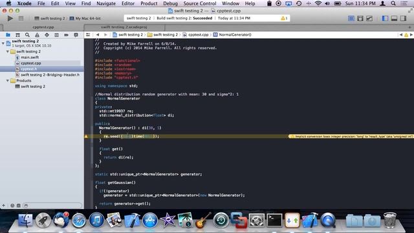
Task: Go back in editor history
Action: [98, 34]
